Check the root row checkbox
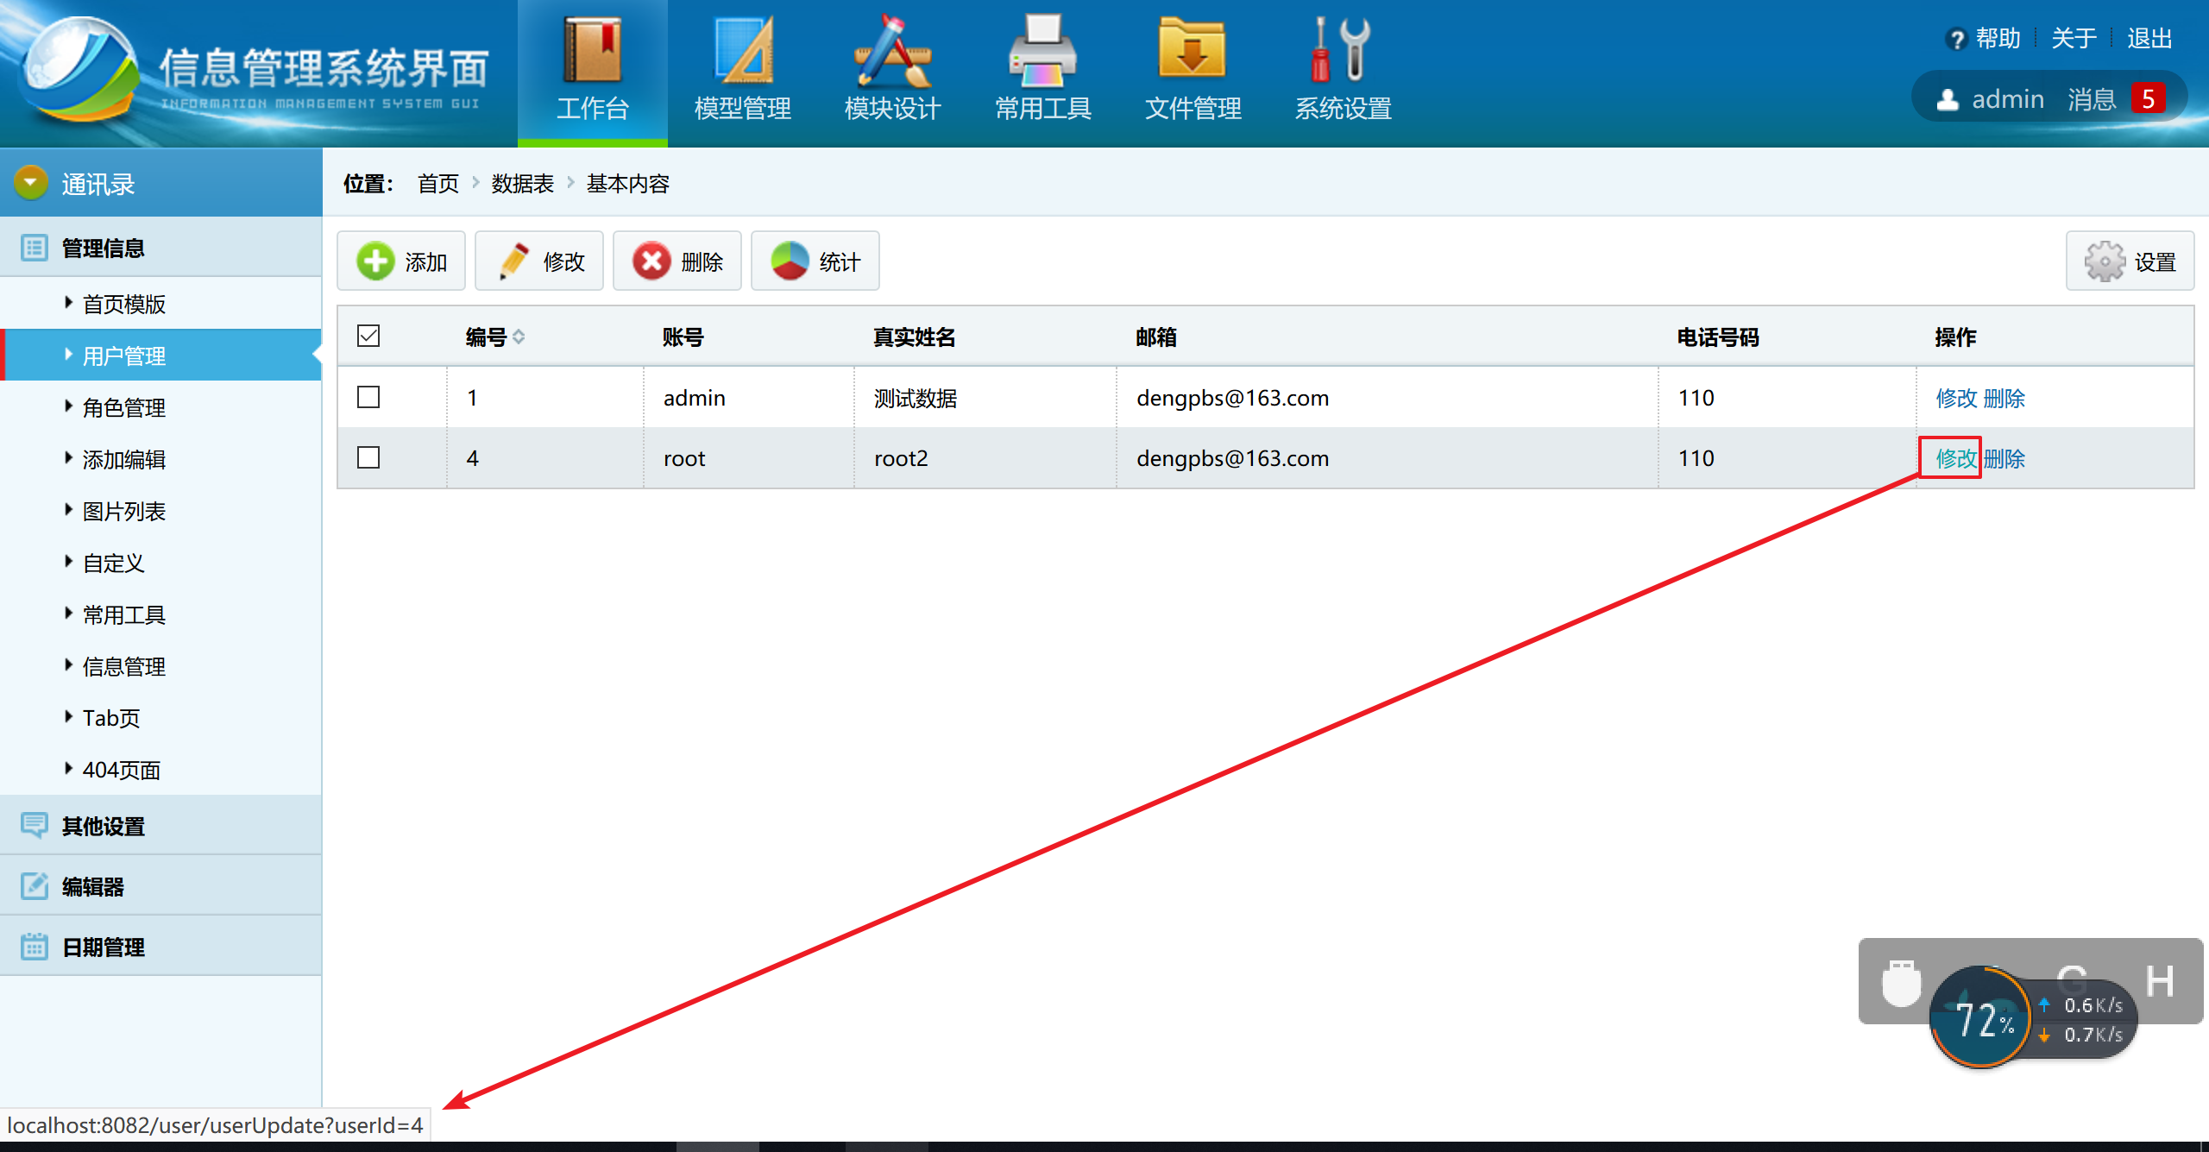The height and width of the screenshot is (1152, 2209). (x=368, y=457)
